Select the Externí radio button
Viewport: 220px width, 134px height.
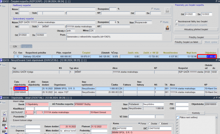(x=160, y=124)
